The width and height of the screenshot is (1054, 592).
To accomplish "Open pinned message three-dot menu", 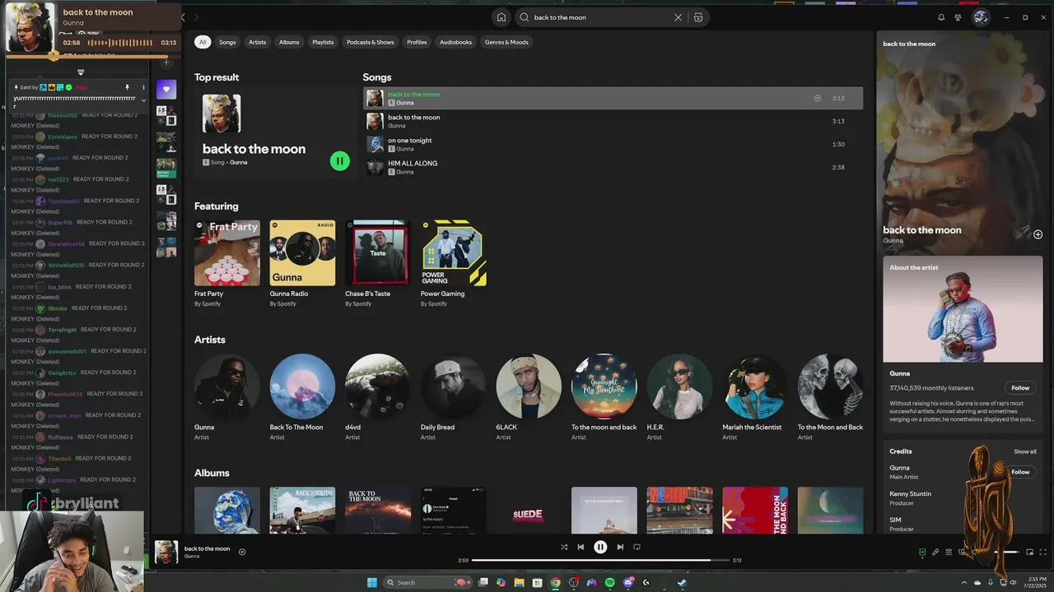I will click(x=143, y=87).
